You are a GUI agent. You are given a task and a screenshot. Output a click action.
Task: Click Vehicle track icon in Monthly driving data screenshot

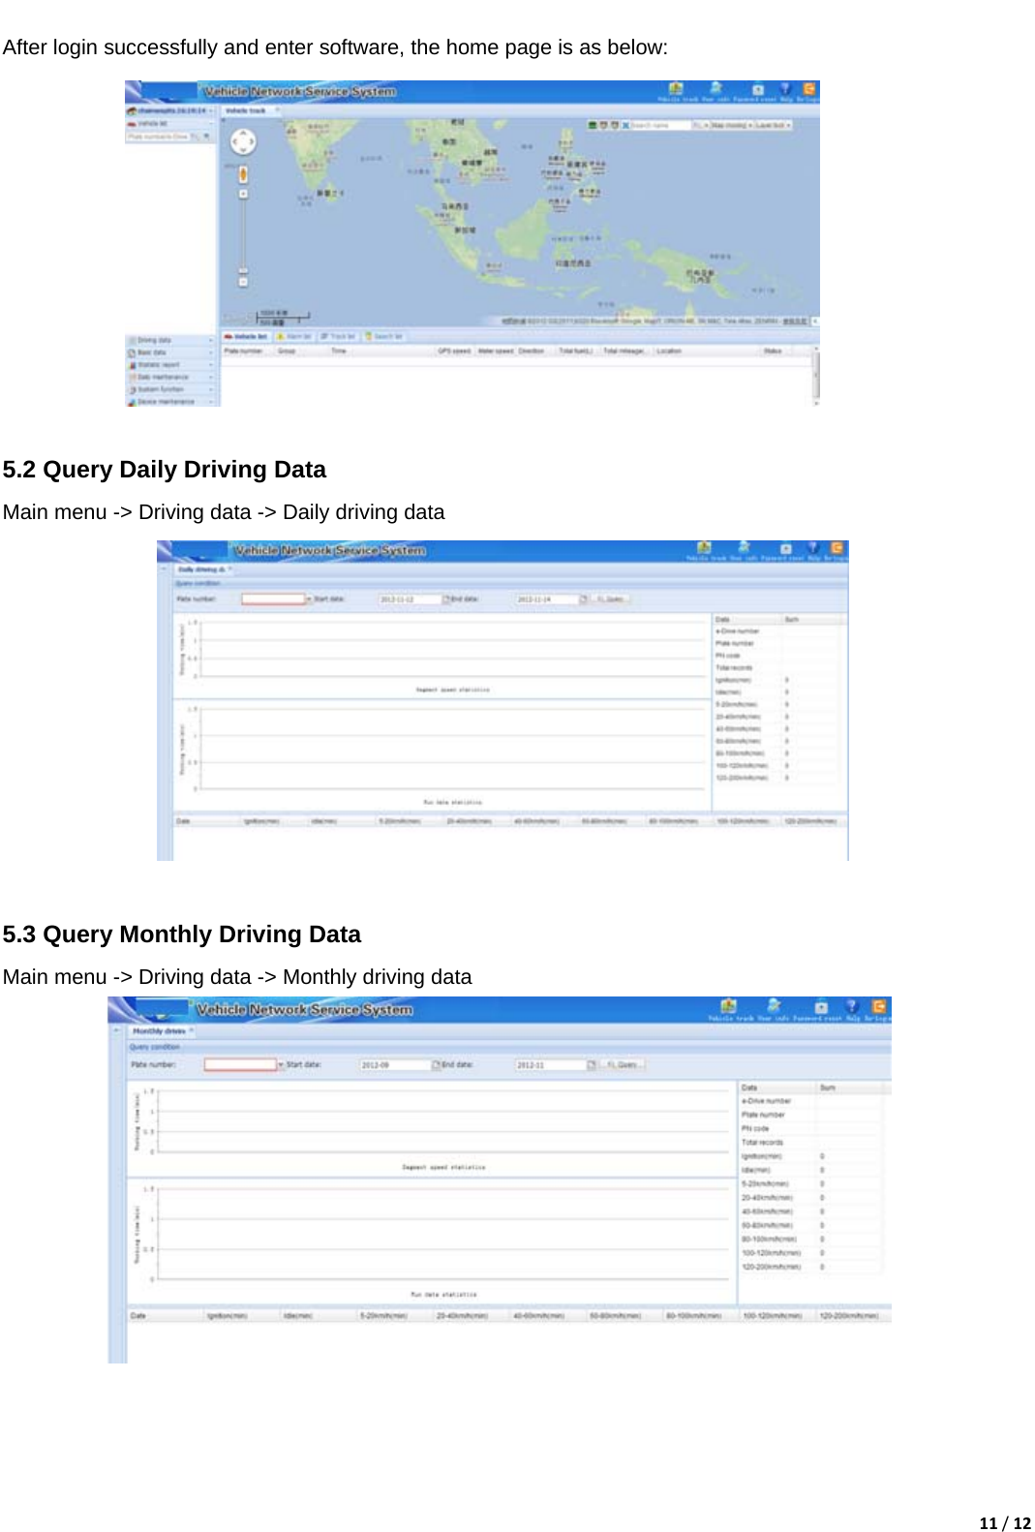pos(728,1007)
